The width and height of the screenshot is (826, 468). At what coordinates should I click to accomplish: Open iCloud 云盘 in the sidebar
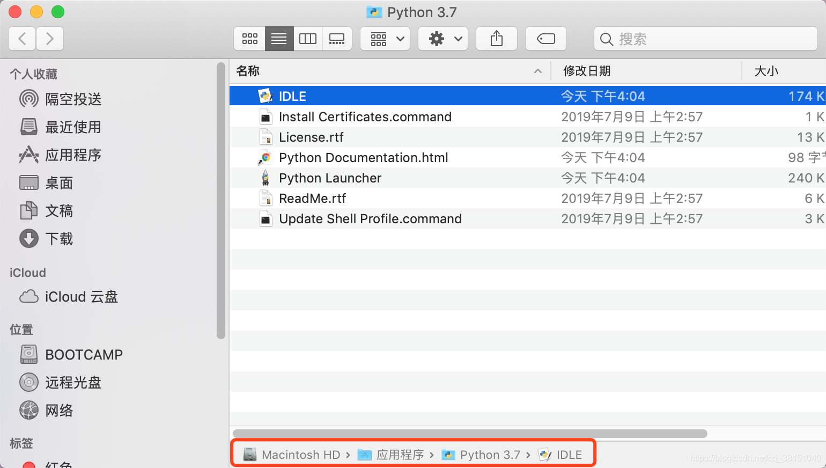coord(82,297)
